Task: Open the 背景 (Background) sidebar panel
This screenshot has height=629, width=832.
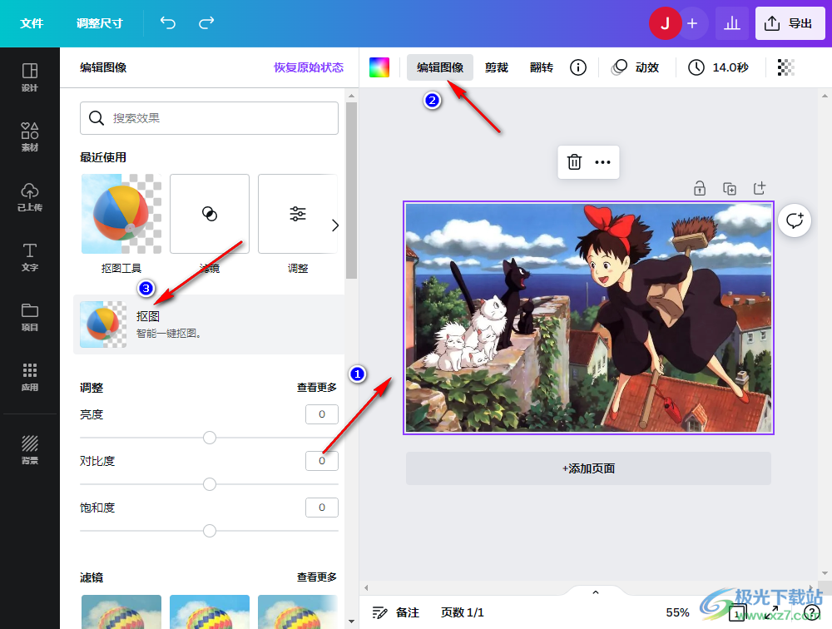Action: (x=30, y=449)
